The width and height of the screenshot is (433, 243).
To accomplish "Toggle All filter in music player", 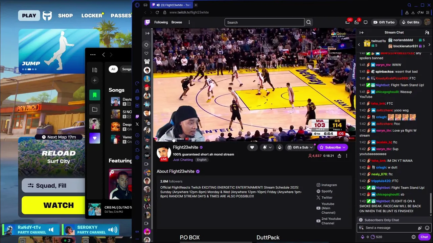I will (x=113, y=69).
